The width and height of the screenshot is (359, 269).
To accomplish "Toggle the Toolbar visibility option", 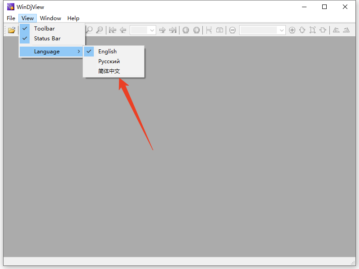I will coord(44,28).
